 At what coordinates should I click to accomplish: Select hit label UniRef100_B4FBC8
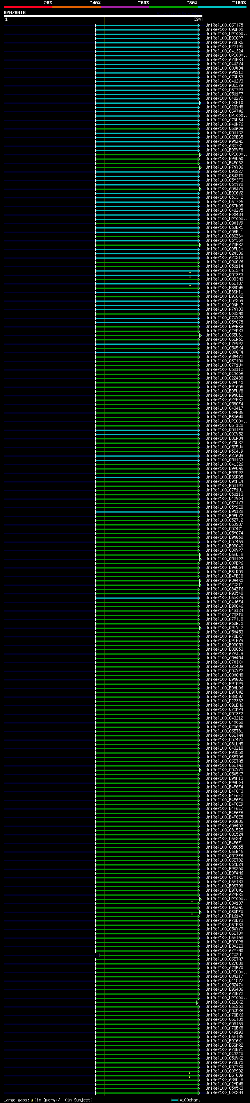coord(224,576)
